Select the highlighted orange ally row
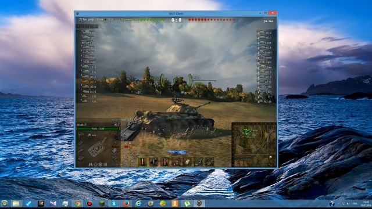 click(x=88, y=82)
